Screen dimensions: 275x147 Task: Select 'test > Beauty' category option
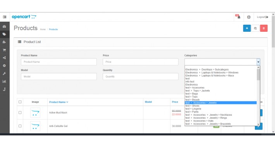coord(192,100)
